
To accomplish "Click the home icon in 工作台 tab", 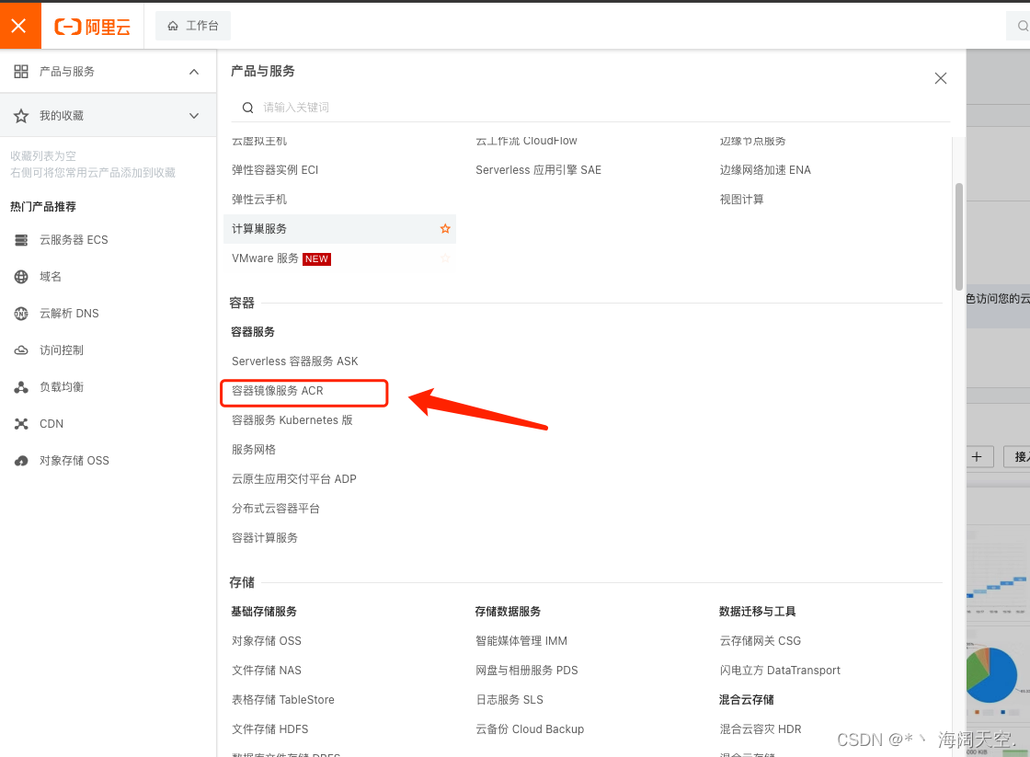I will [173, 26].
